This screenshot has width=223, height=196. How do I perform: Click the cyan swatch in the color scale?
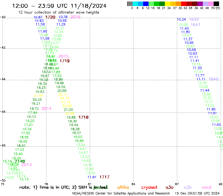135,4
